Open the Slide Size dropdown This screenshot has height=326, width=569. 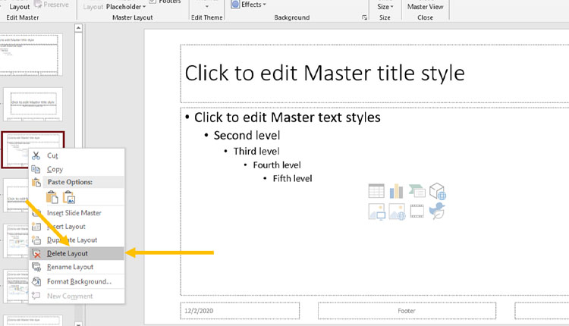pyautogui.click(x=385, y=7)
